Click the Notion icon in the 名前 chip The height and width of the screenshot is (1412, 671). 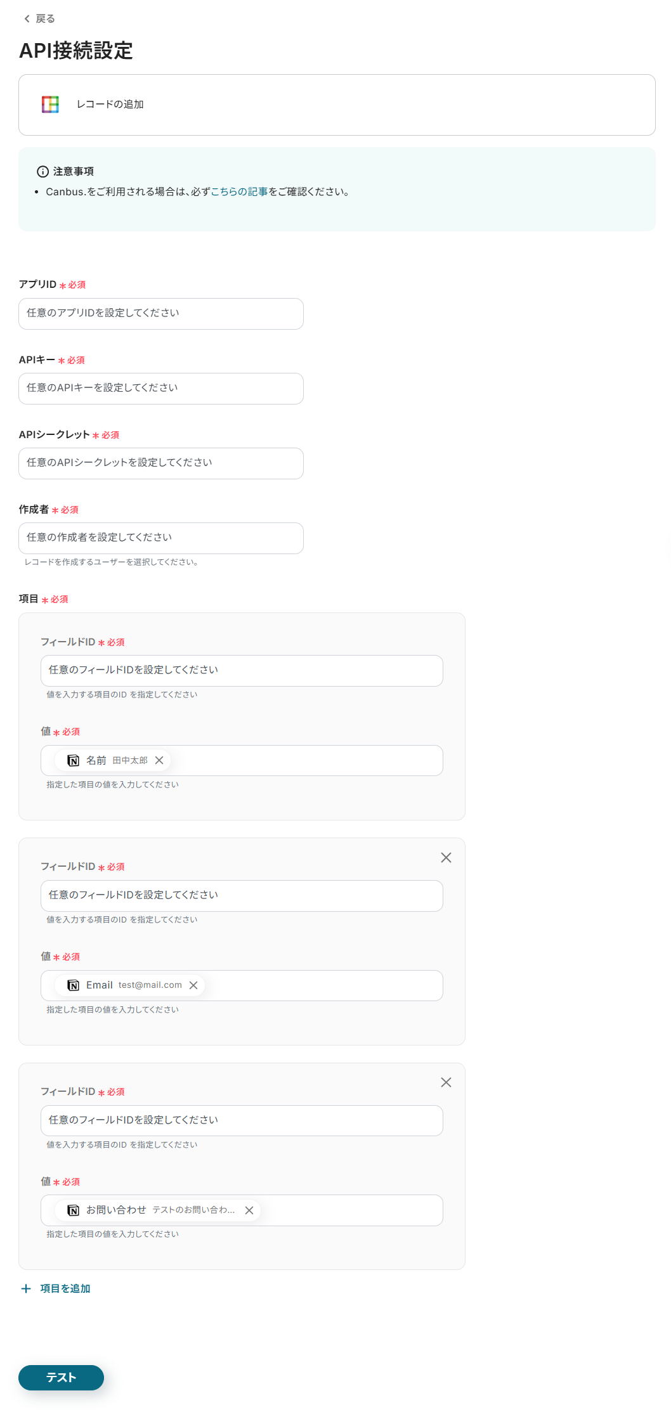point(74,760)
